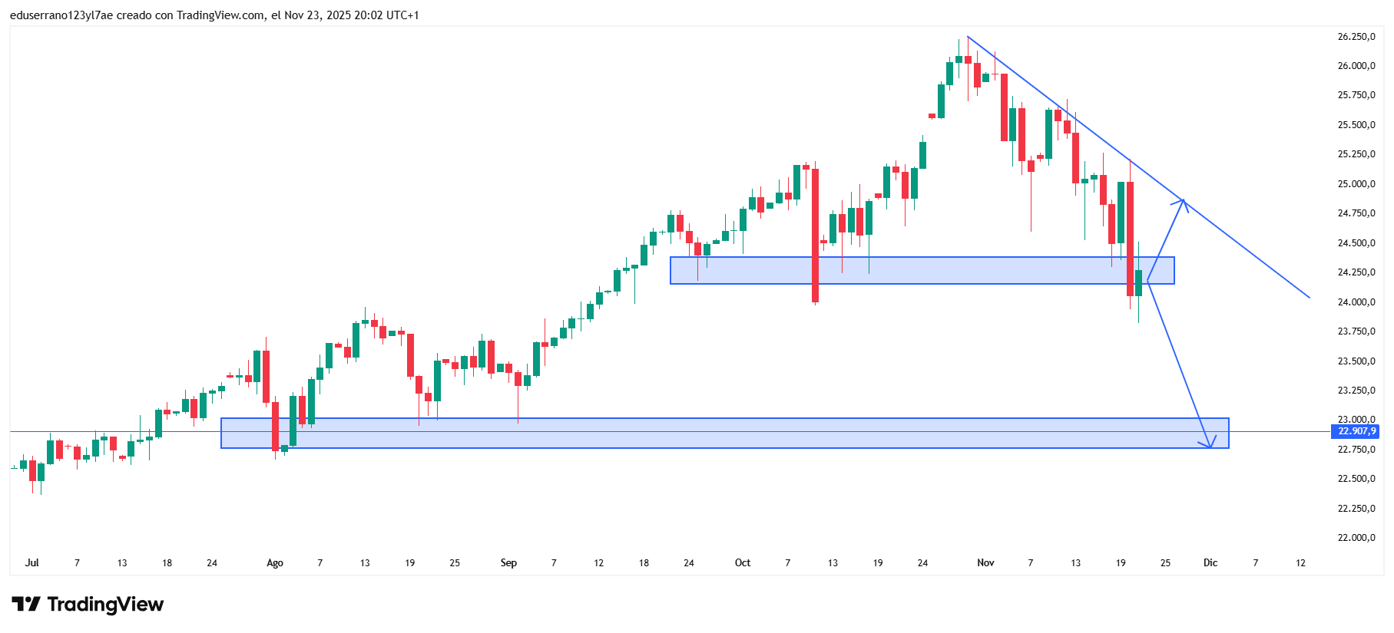Click the Sep label on time axis

pos(508,563)
